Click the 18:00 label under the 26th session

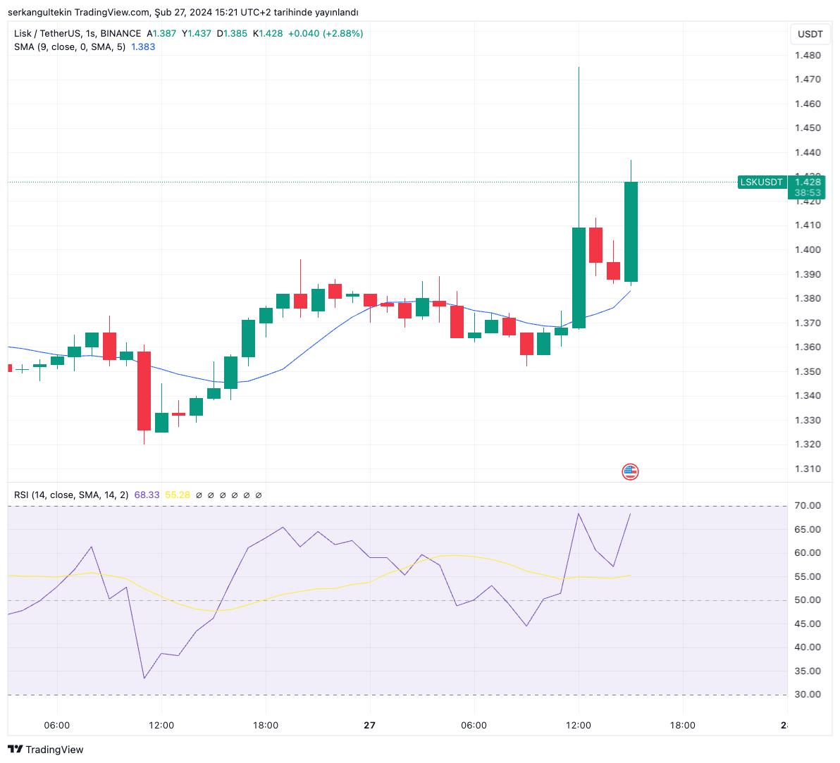[266, 726]
